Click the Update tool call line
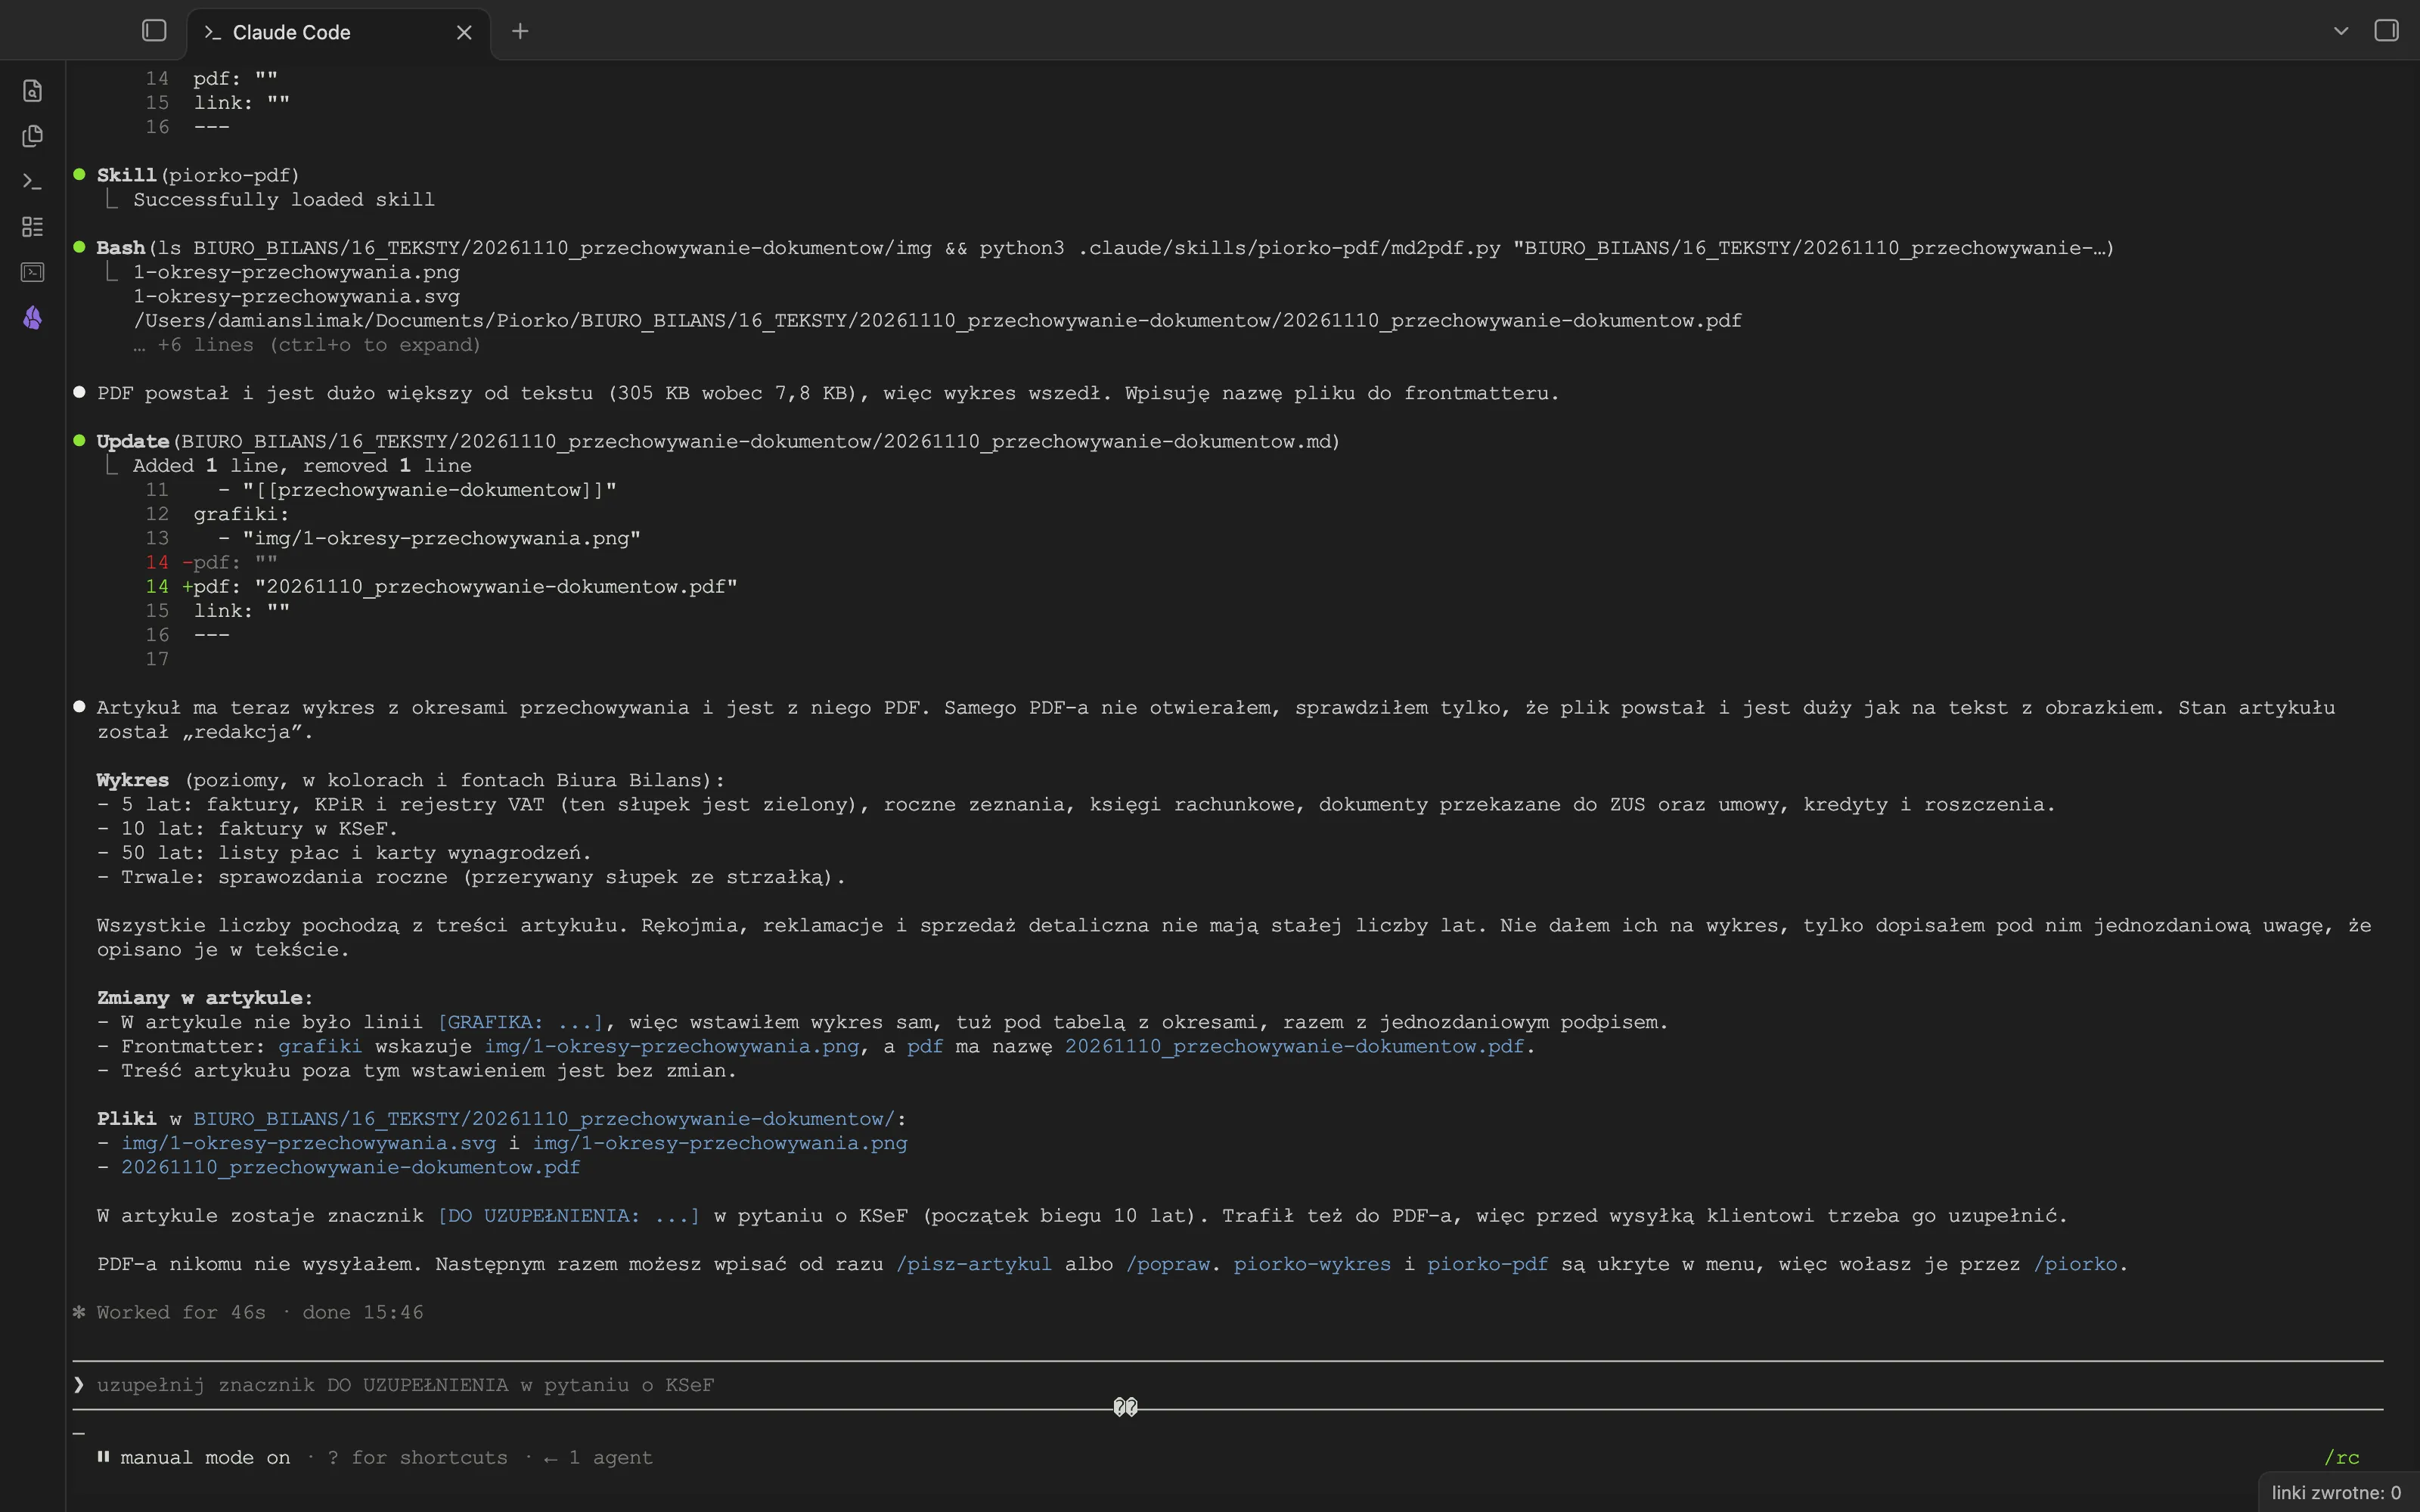This screenshot has height=1512, width=2420. click(x=718, y=441)
